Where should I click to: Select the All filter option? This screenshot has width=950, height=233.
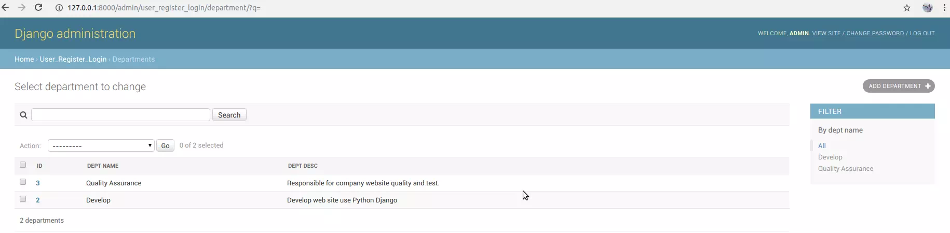[x=822, y=145]
